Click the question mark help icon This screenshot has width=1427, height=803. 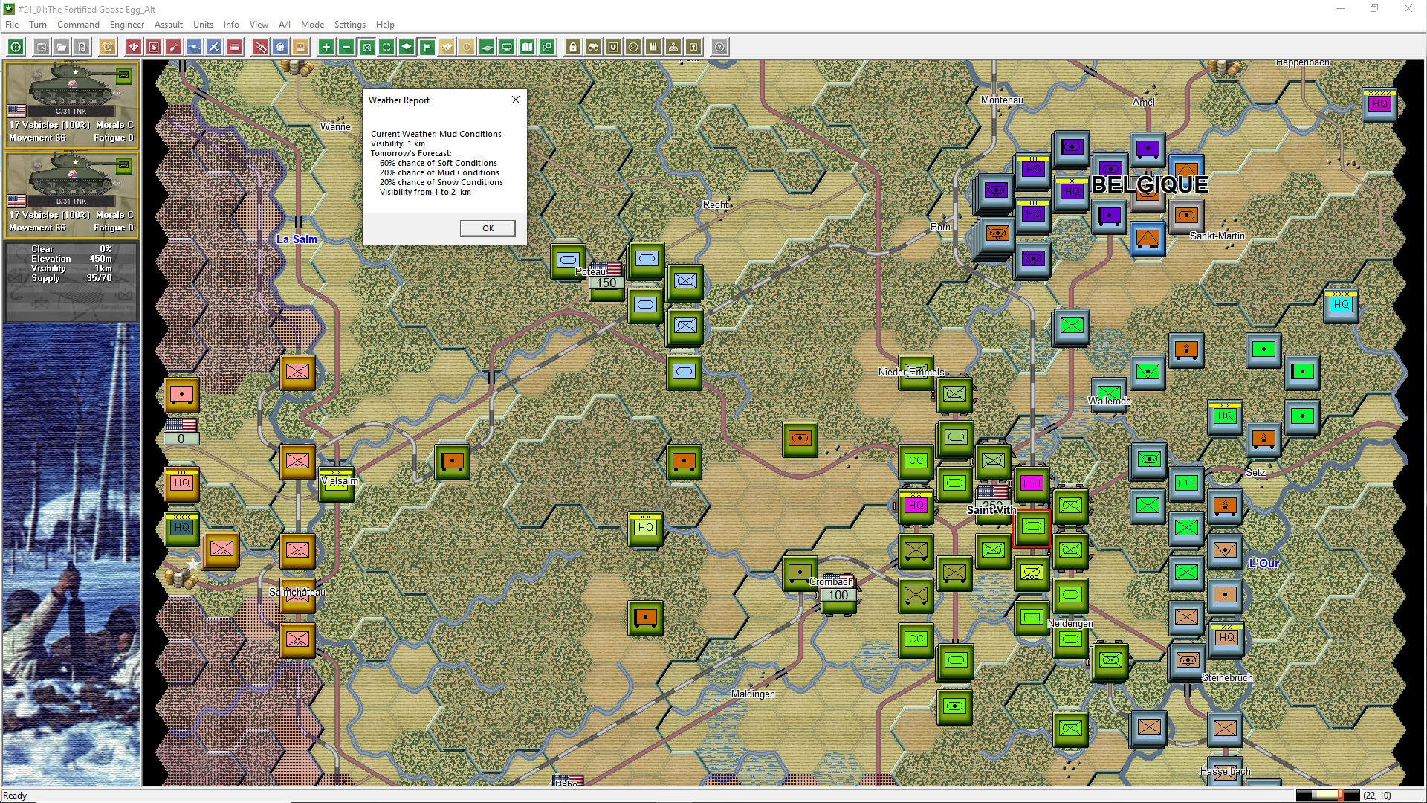click(719, 47)
